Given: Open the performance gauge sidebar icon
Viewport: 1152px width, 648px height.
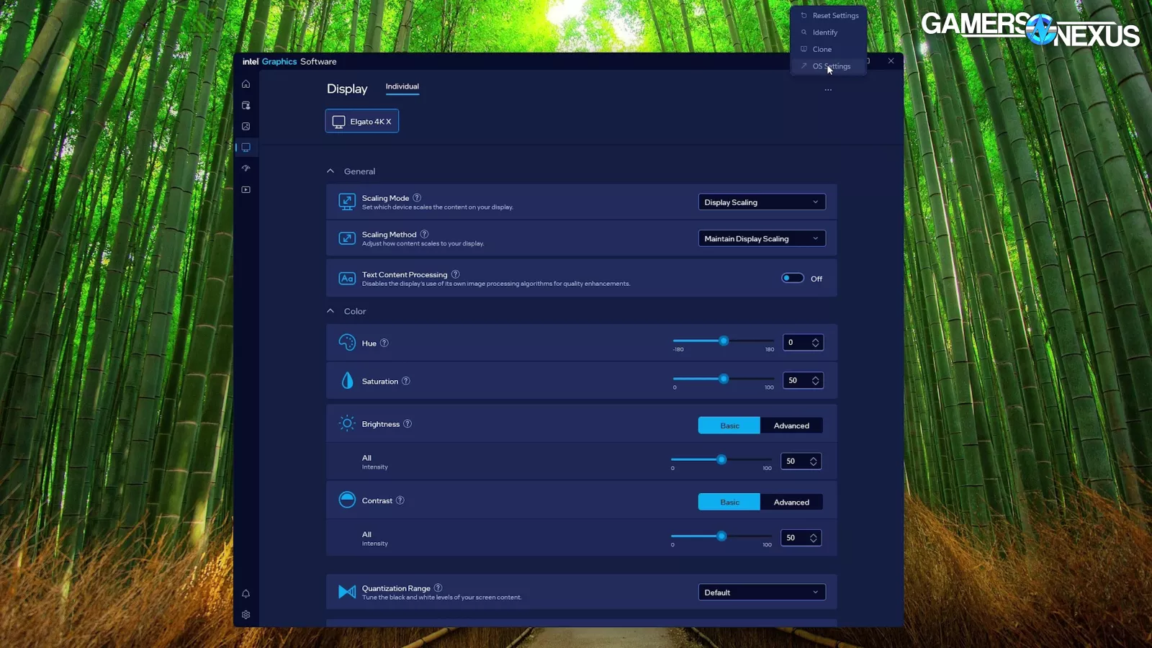Looking at the screenshot, I should point(246,168).
